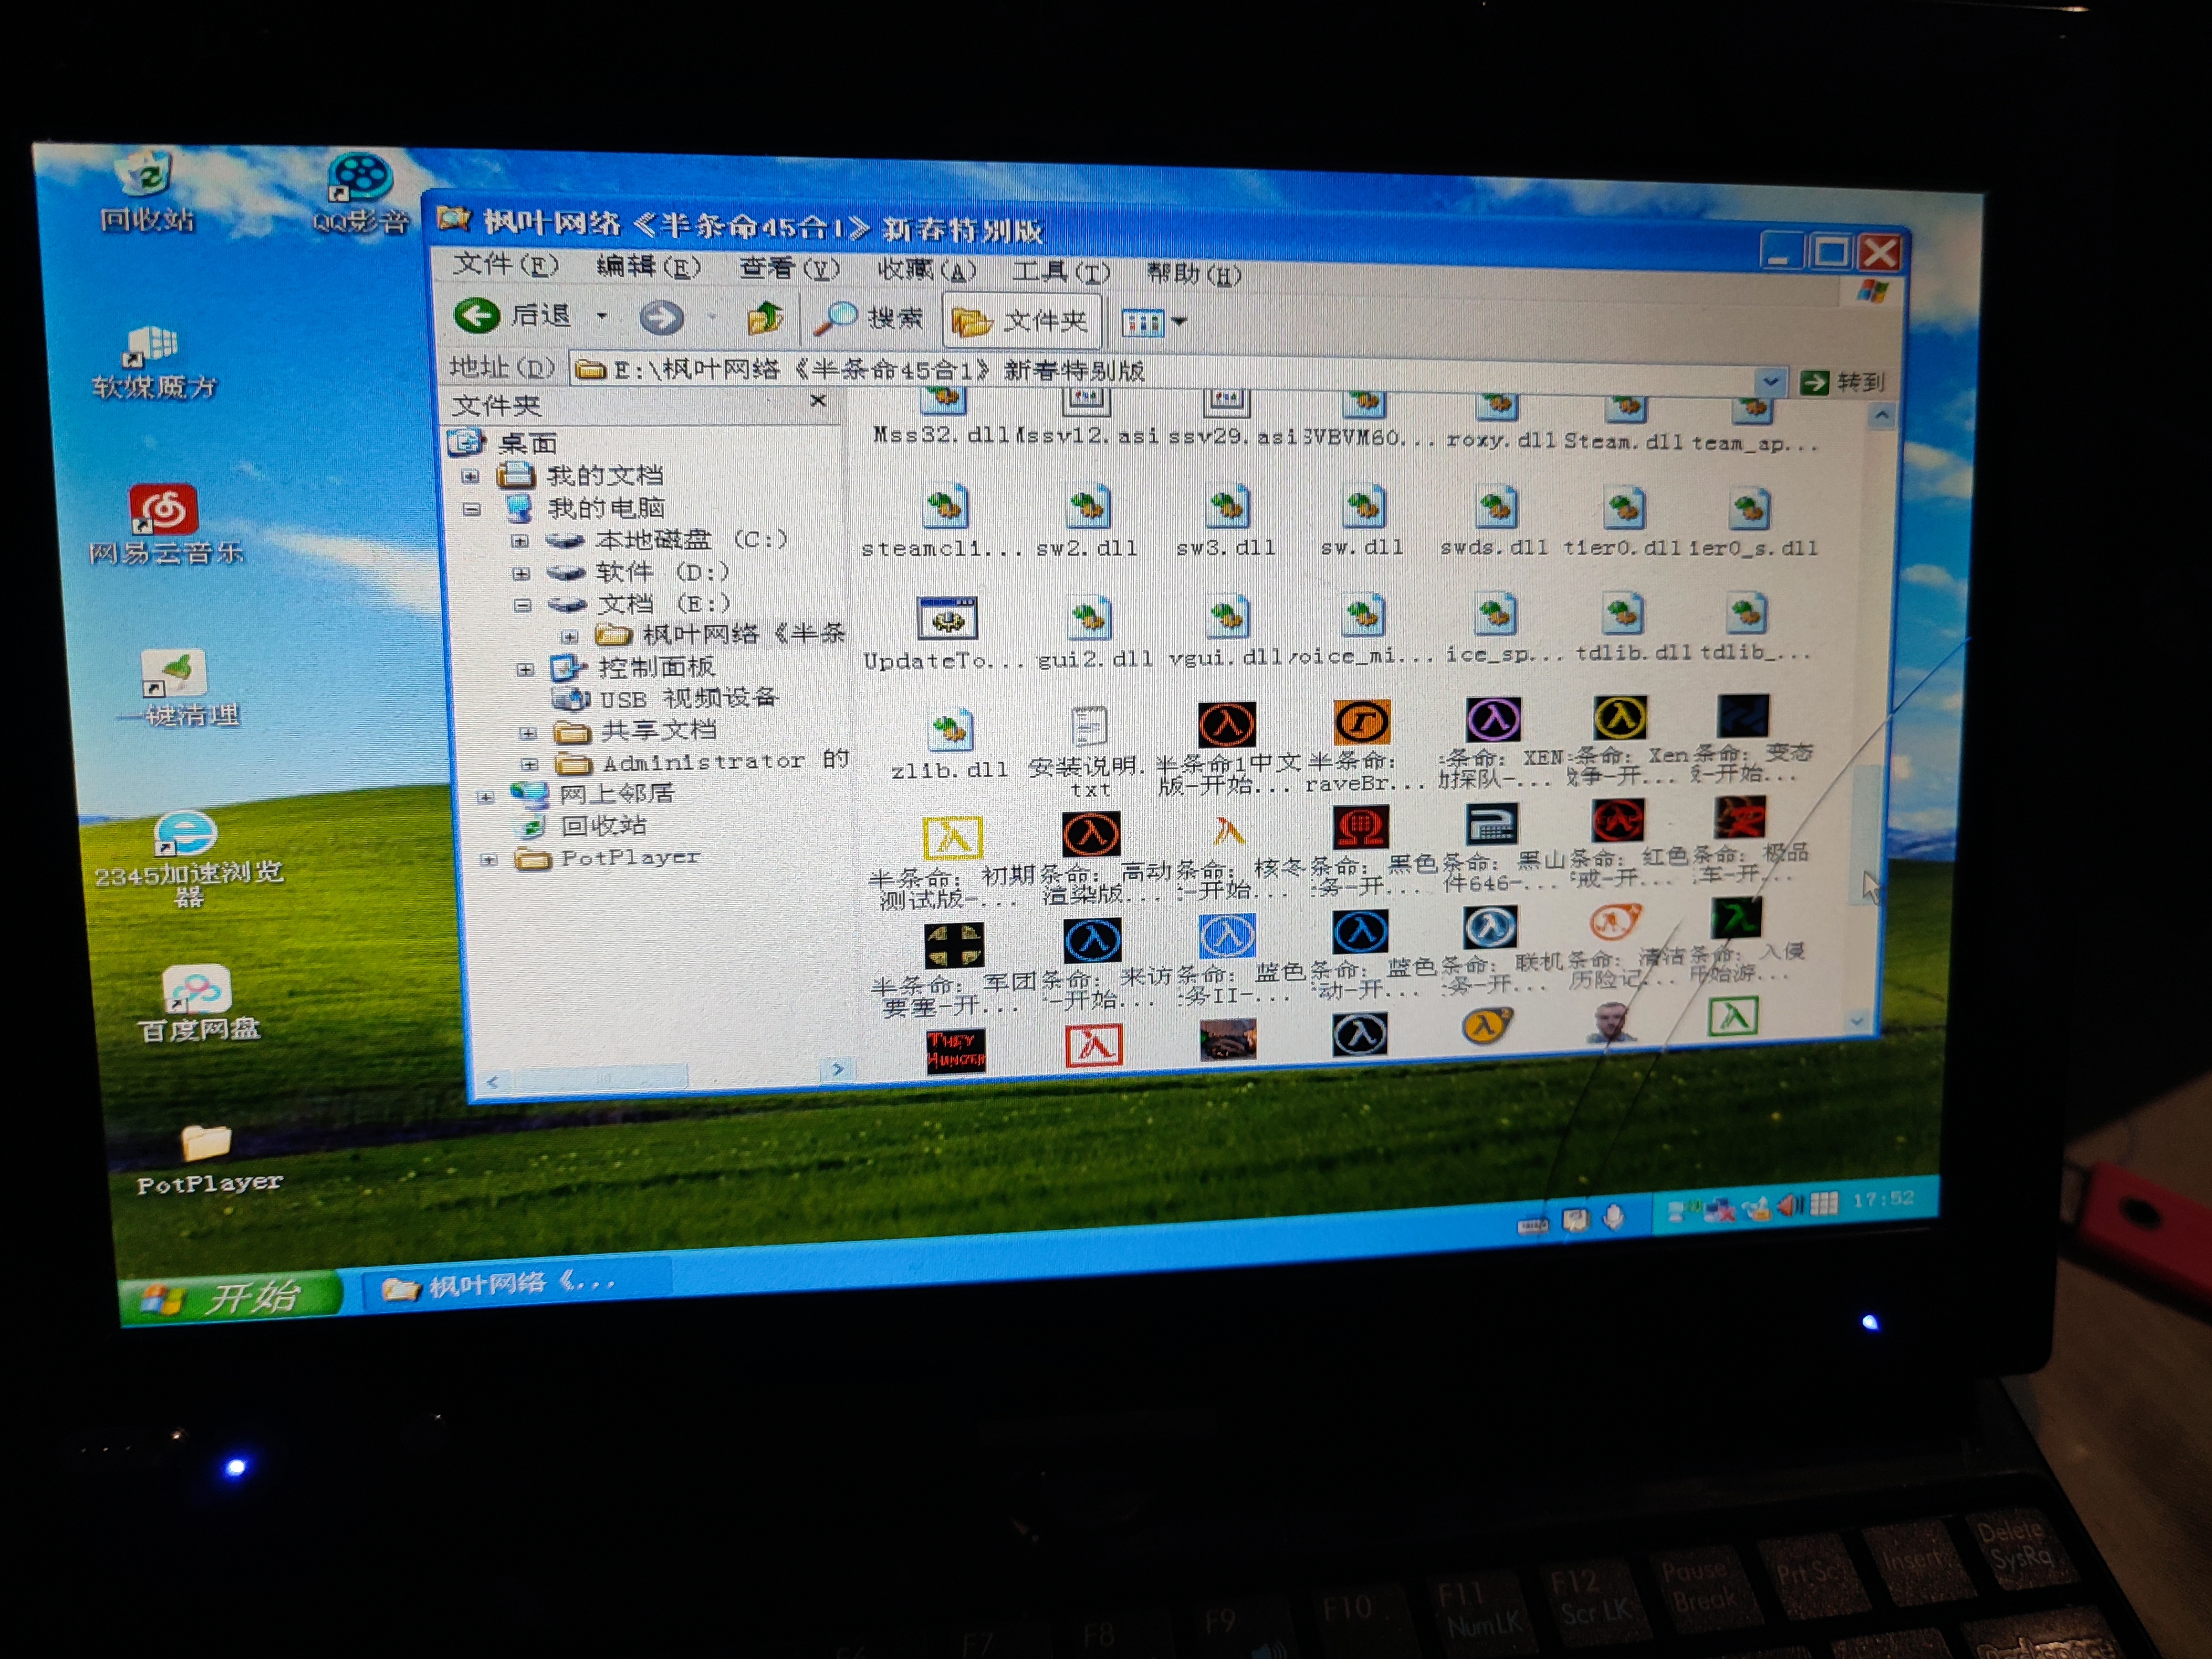The width and height of the screenshot is (2212, 1659).
Task: Select 网上邻居 in the folder tree
Action: [x=616, y=794]
